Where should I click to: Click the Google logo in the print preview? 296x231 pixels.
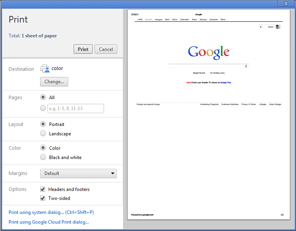click(x=208, y=52)
